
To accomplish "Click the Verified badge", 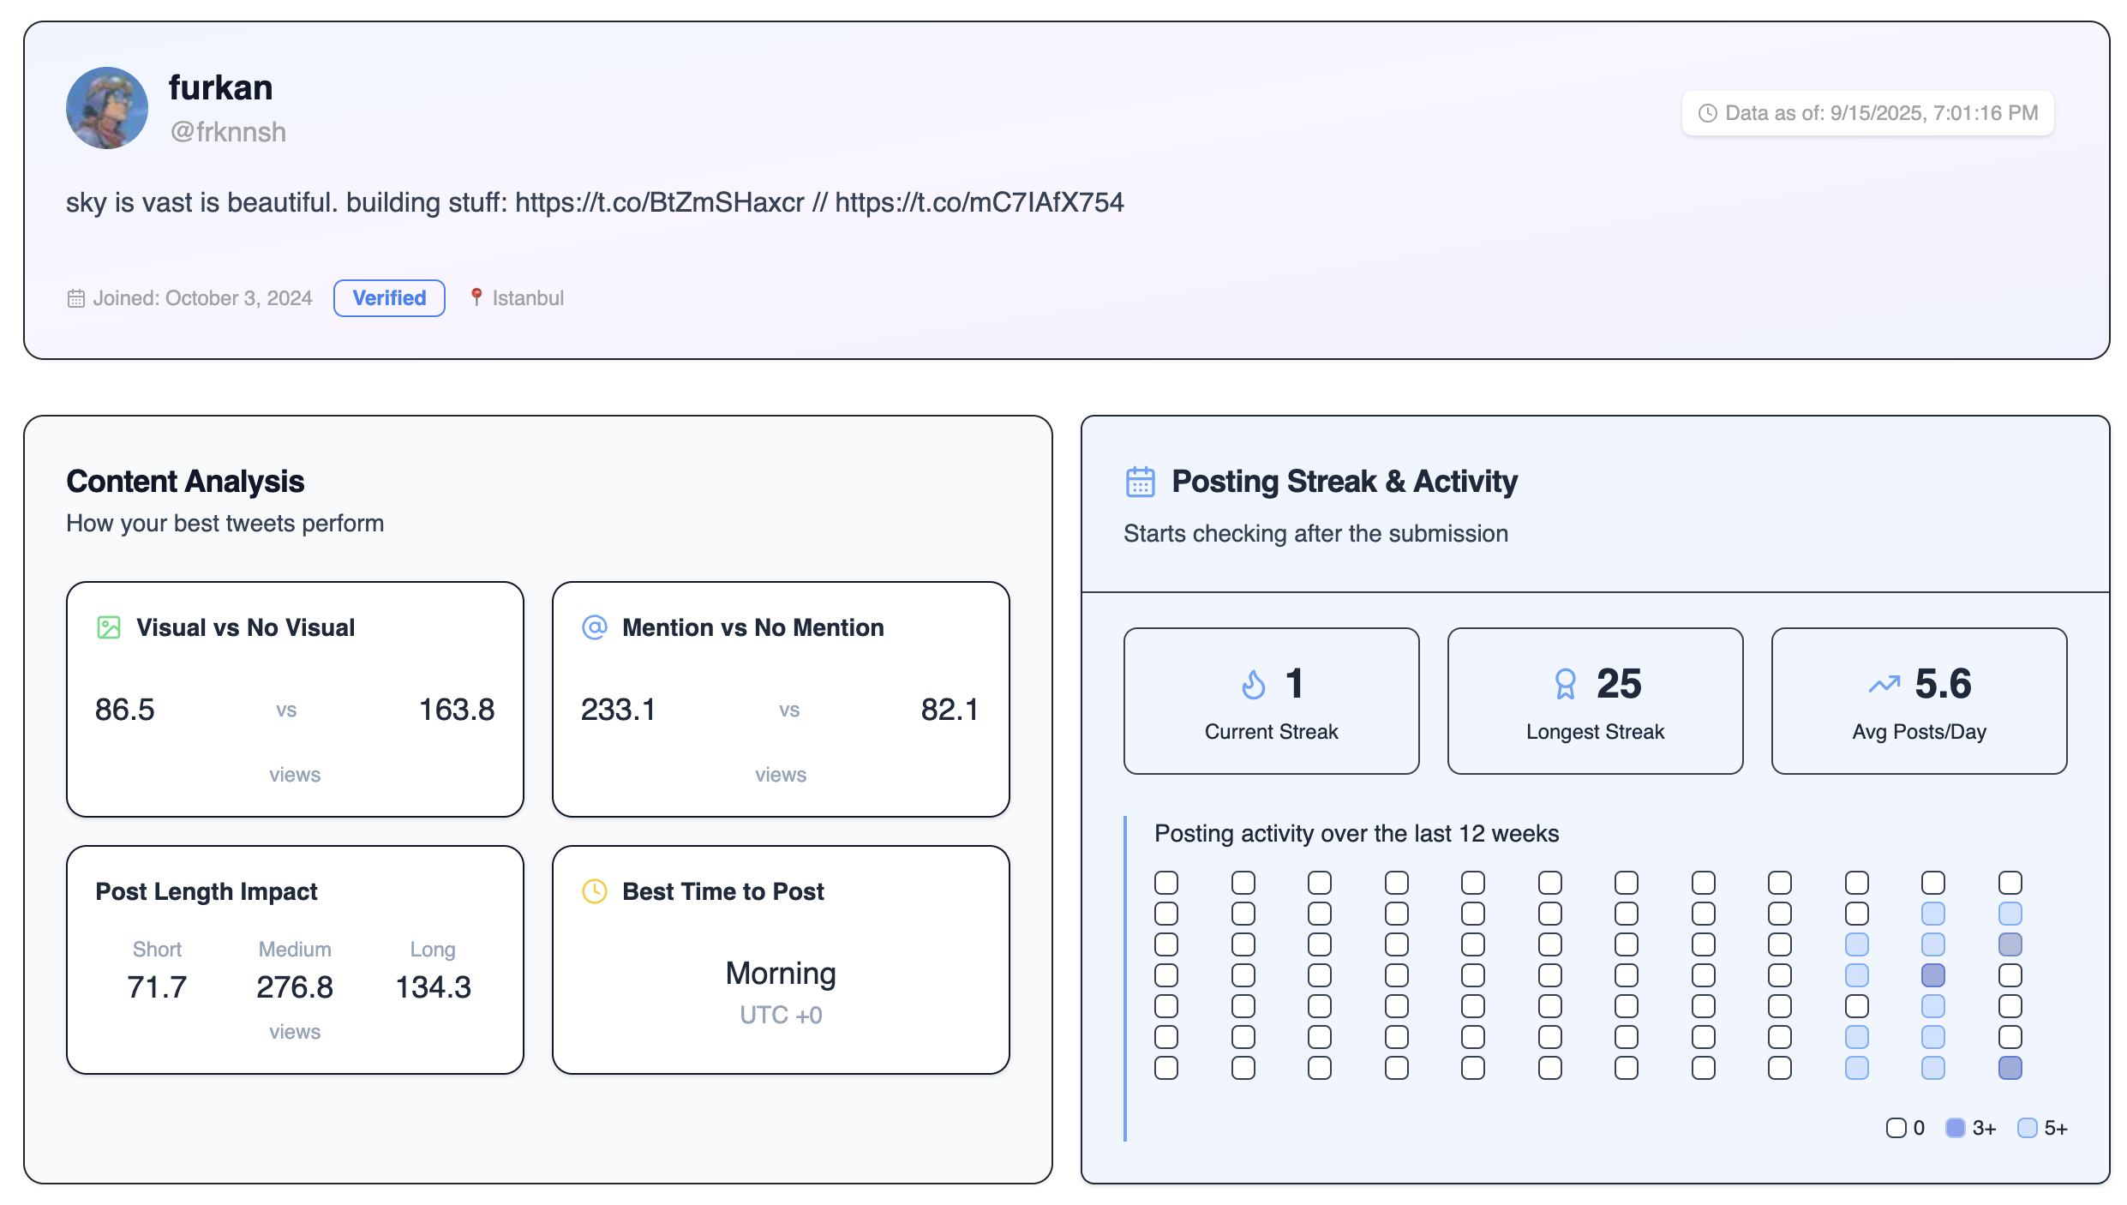I will click(x=388, y=297).
